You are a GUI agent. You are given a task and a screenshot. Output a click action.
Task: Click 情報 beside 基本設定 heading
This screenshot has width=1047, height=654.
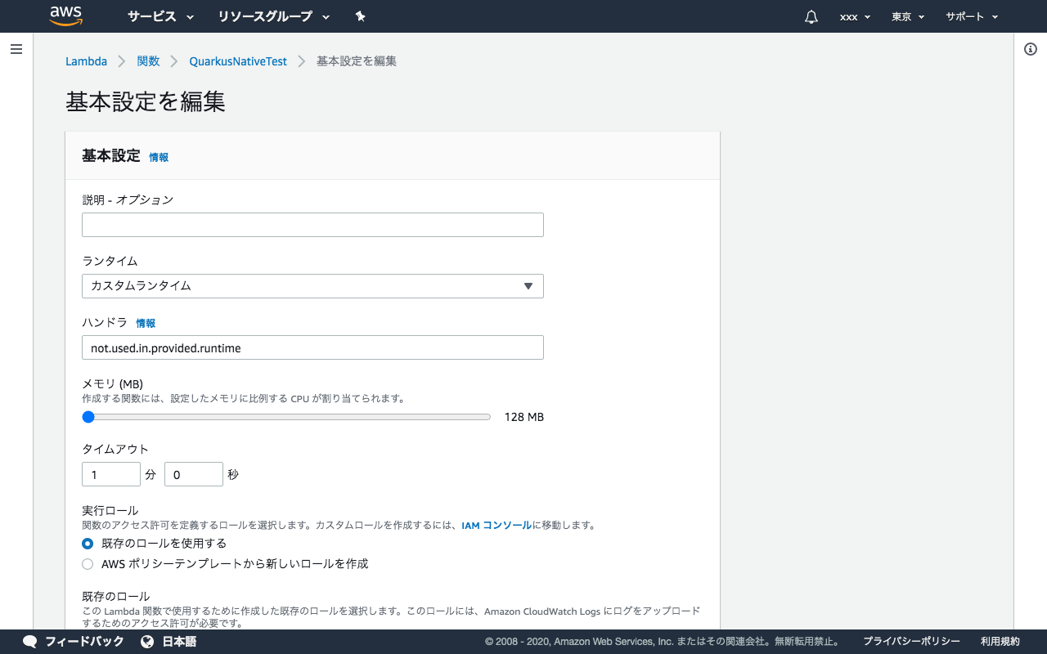tap(158, 157)
